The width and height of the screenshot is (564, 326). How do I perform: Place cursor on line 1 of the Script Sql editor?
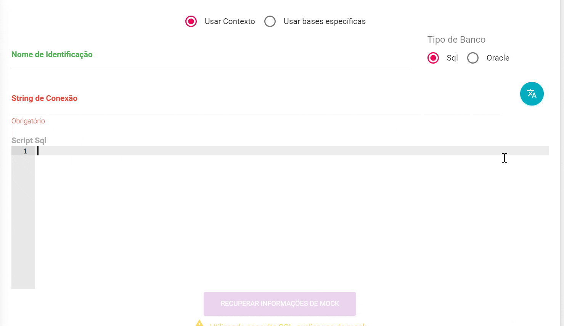coord(267,151)
